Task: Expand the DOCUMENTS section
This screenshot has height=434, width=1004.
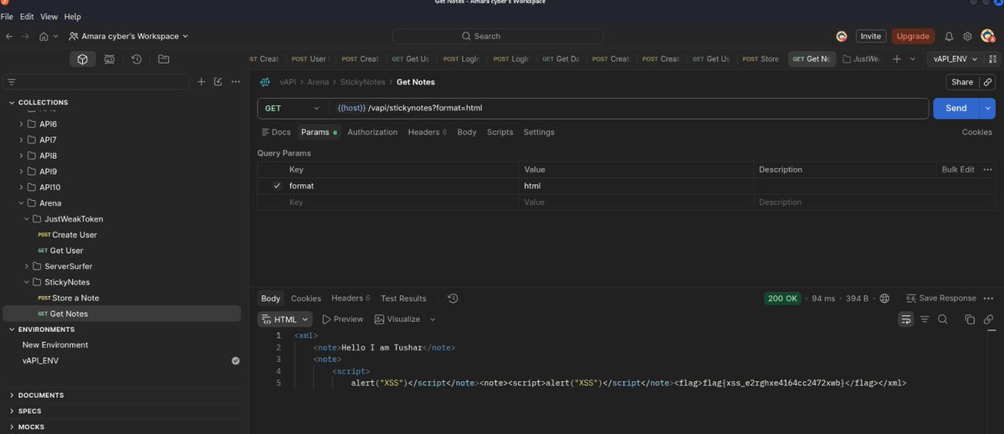Action: tap(12, 395)
